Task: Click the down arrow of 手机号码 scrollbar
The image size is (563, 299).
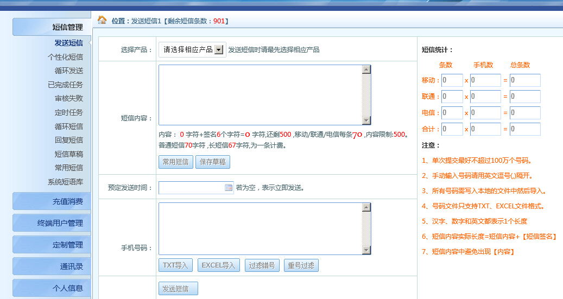Action: pyautogui.click(x=366, y=250)
